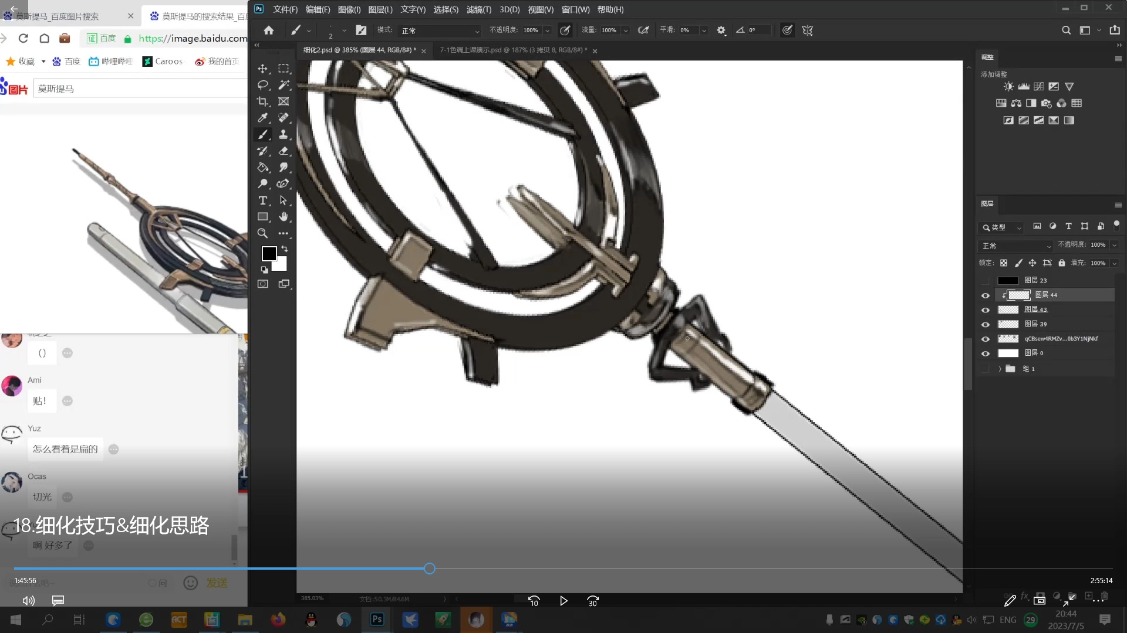This screenshot has width=1127, height=633.
Task: Hide layer 图层 43
Action: (986, 310)
